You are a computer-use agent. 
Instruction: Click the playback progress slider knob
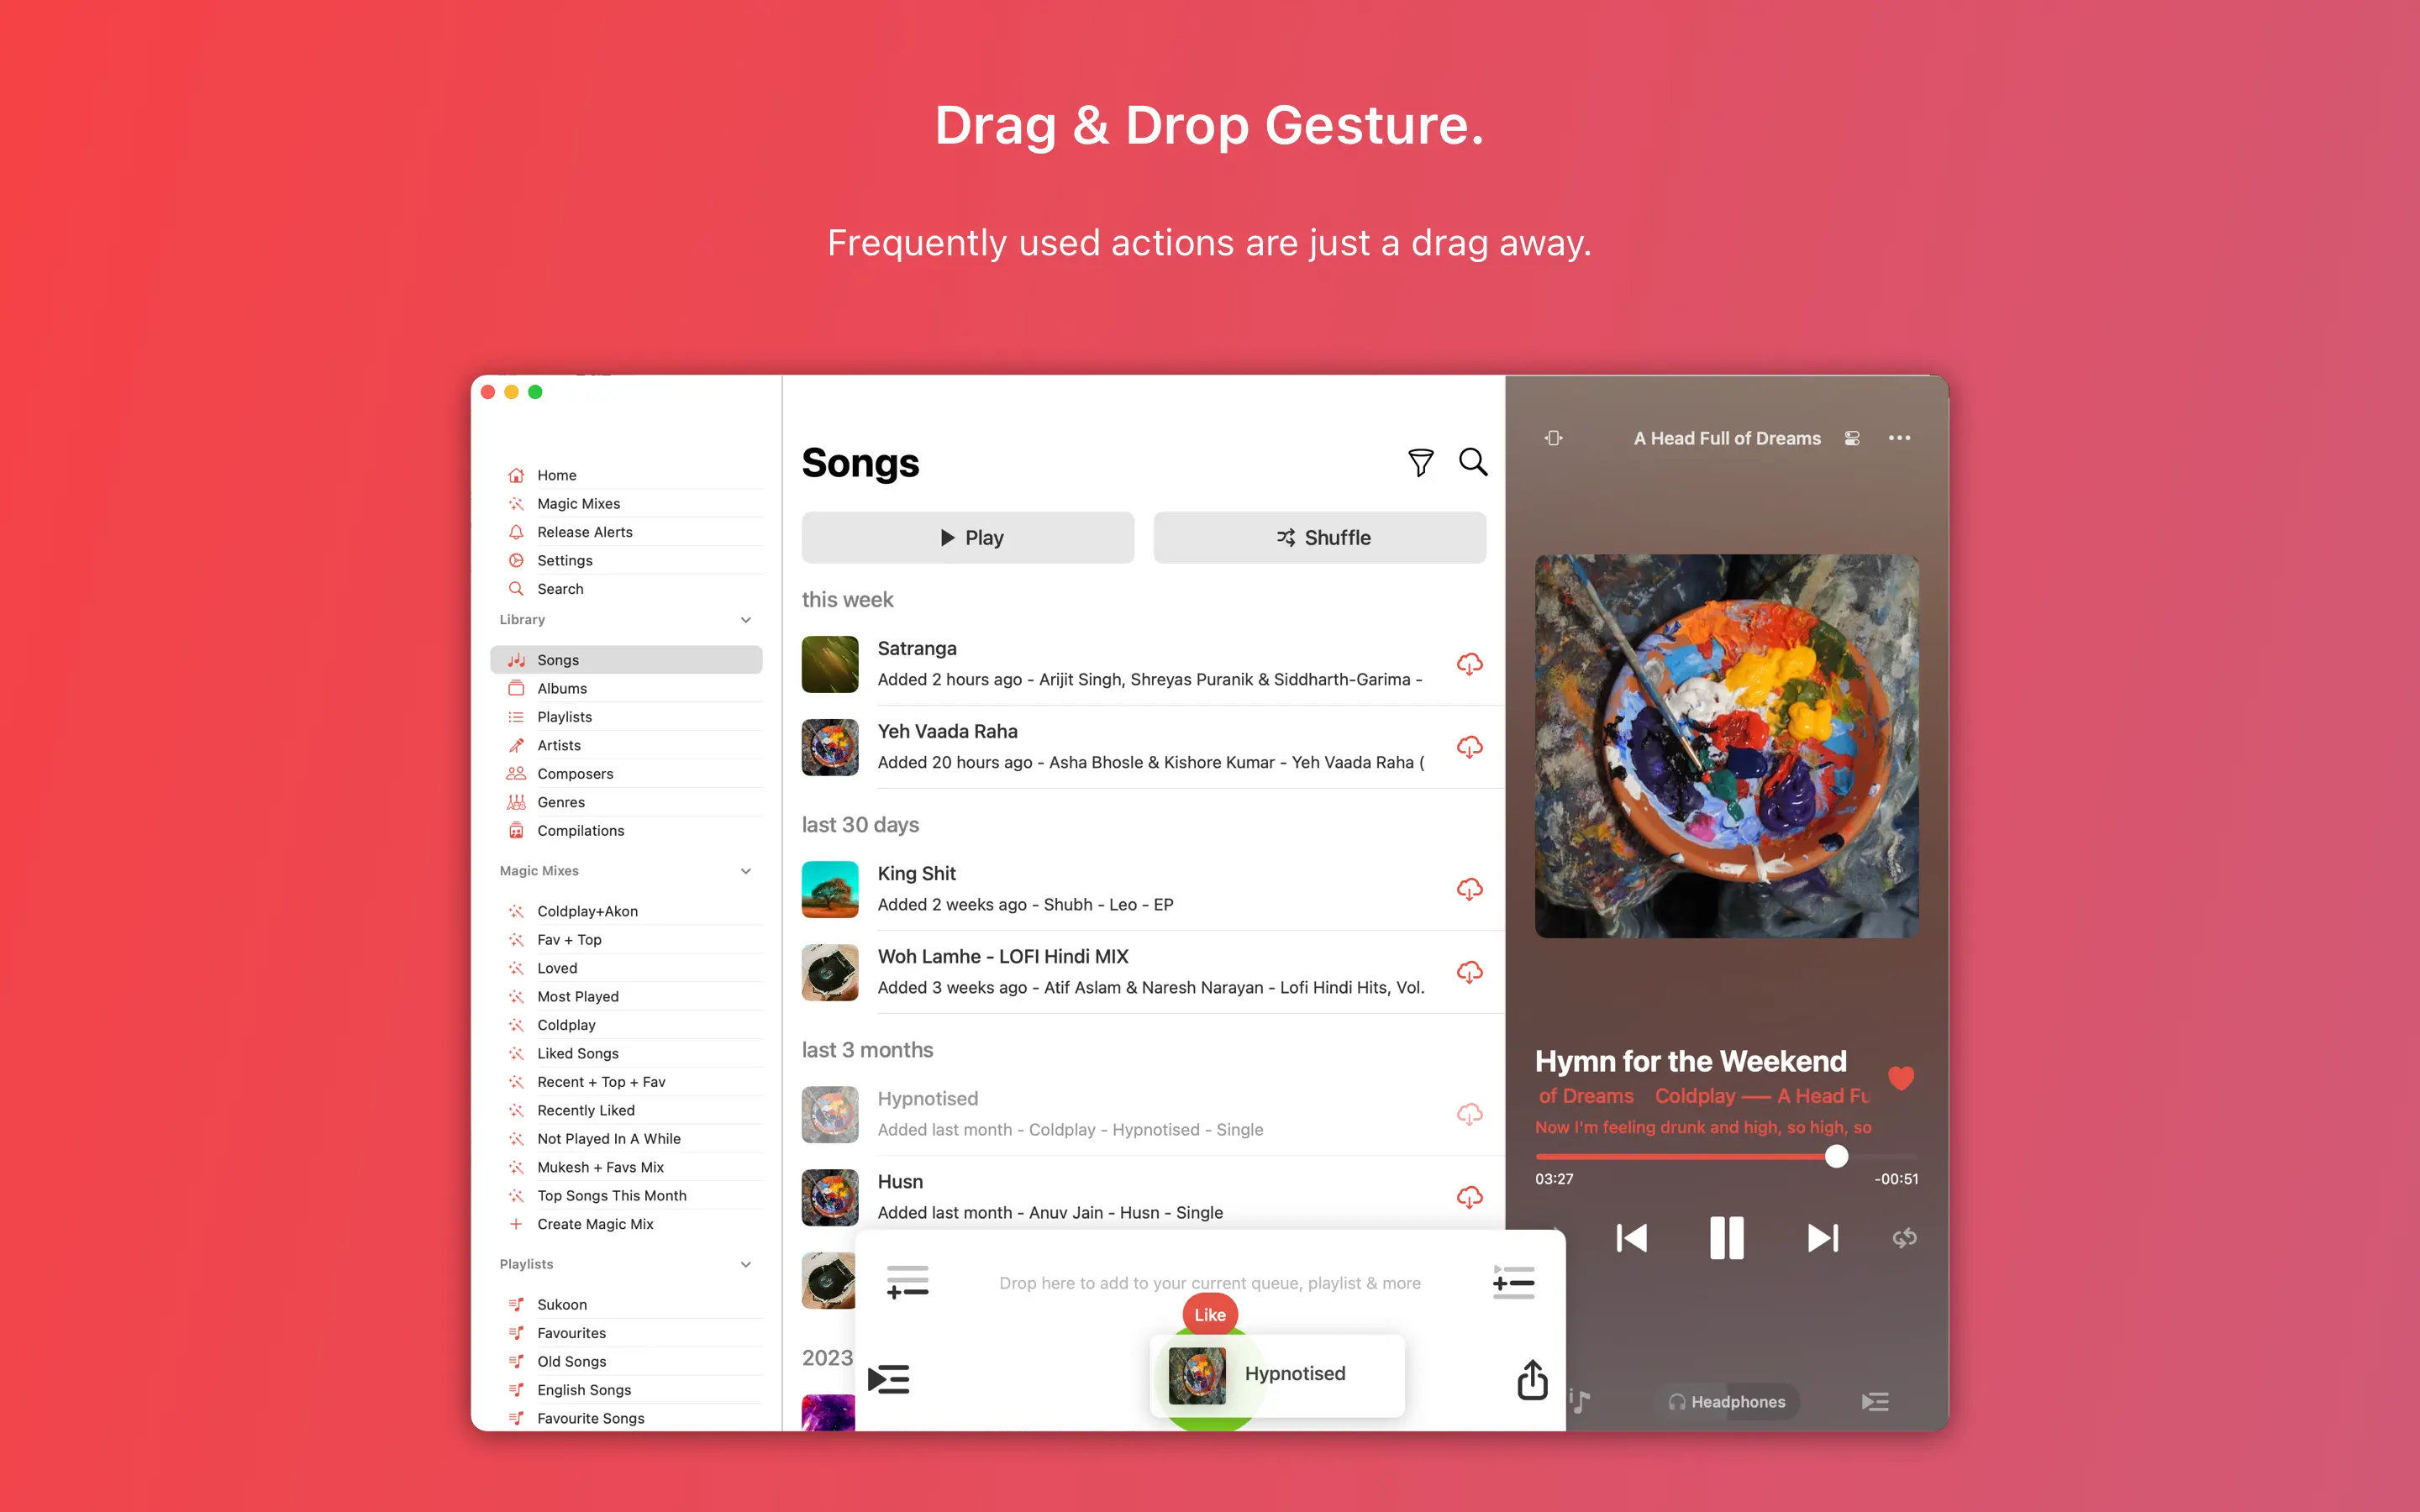coord(1836,1157)
